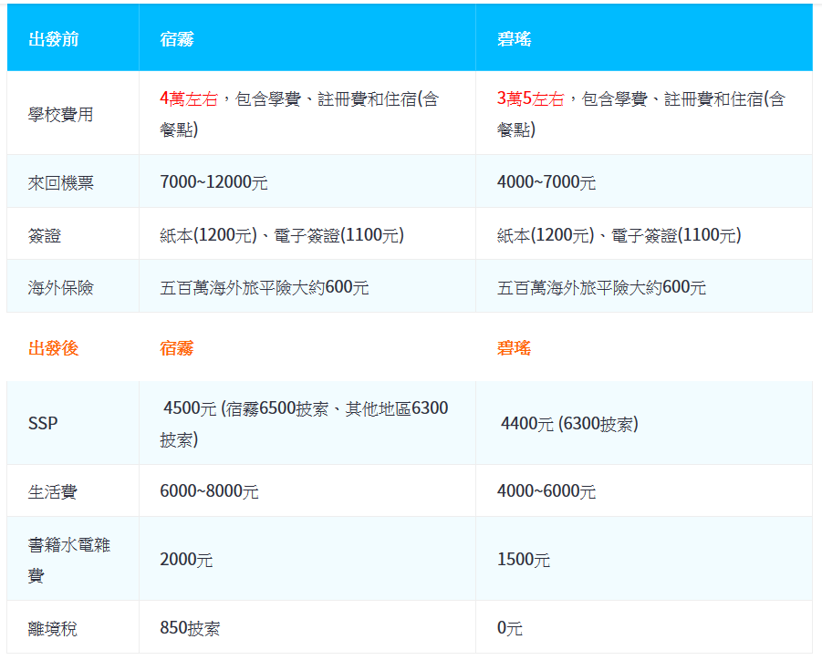The image size is (822, 660).
Task: Select the 7000~12000元 airfare cell
Action: point(213,182)
